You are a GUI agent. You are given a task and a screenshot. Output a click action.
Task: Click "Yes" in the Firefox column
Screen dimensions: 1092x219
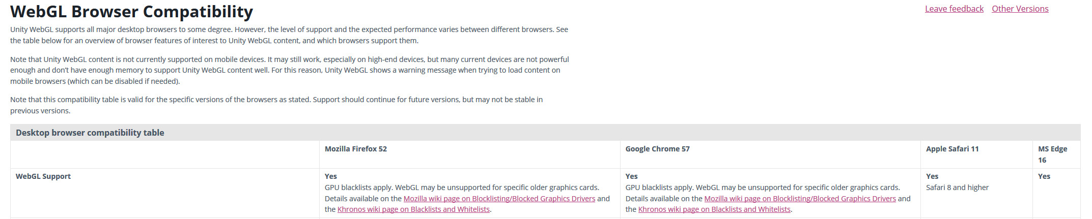[331, 176]
